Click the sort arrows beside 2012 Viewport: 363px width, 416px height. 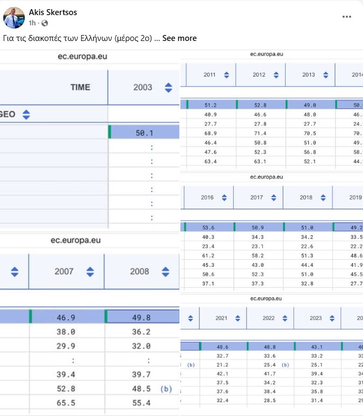click(x=276, y=75)
